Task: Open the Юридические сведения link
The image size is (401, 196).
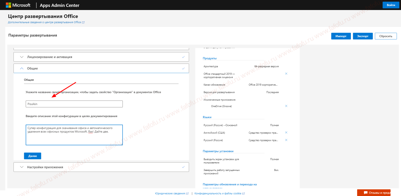Action: pos(172,193)
